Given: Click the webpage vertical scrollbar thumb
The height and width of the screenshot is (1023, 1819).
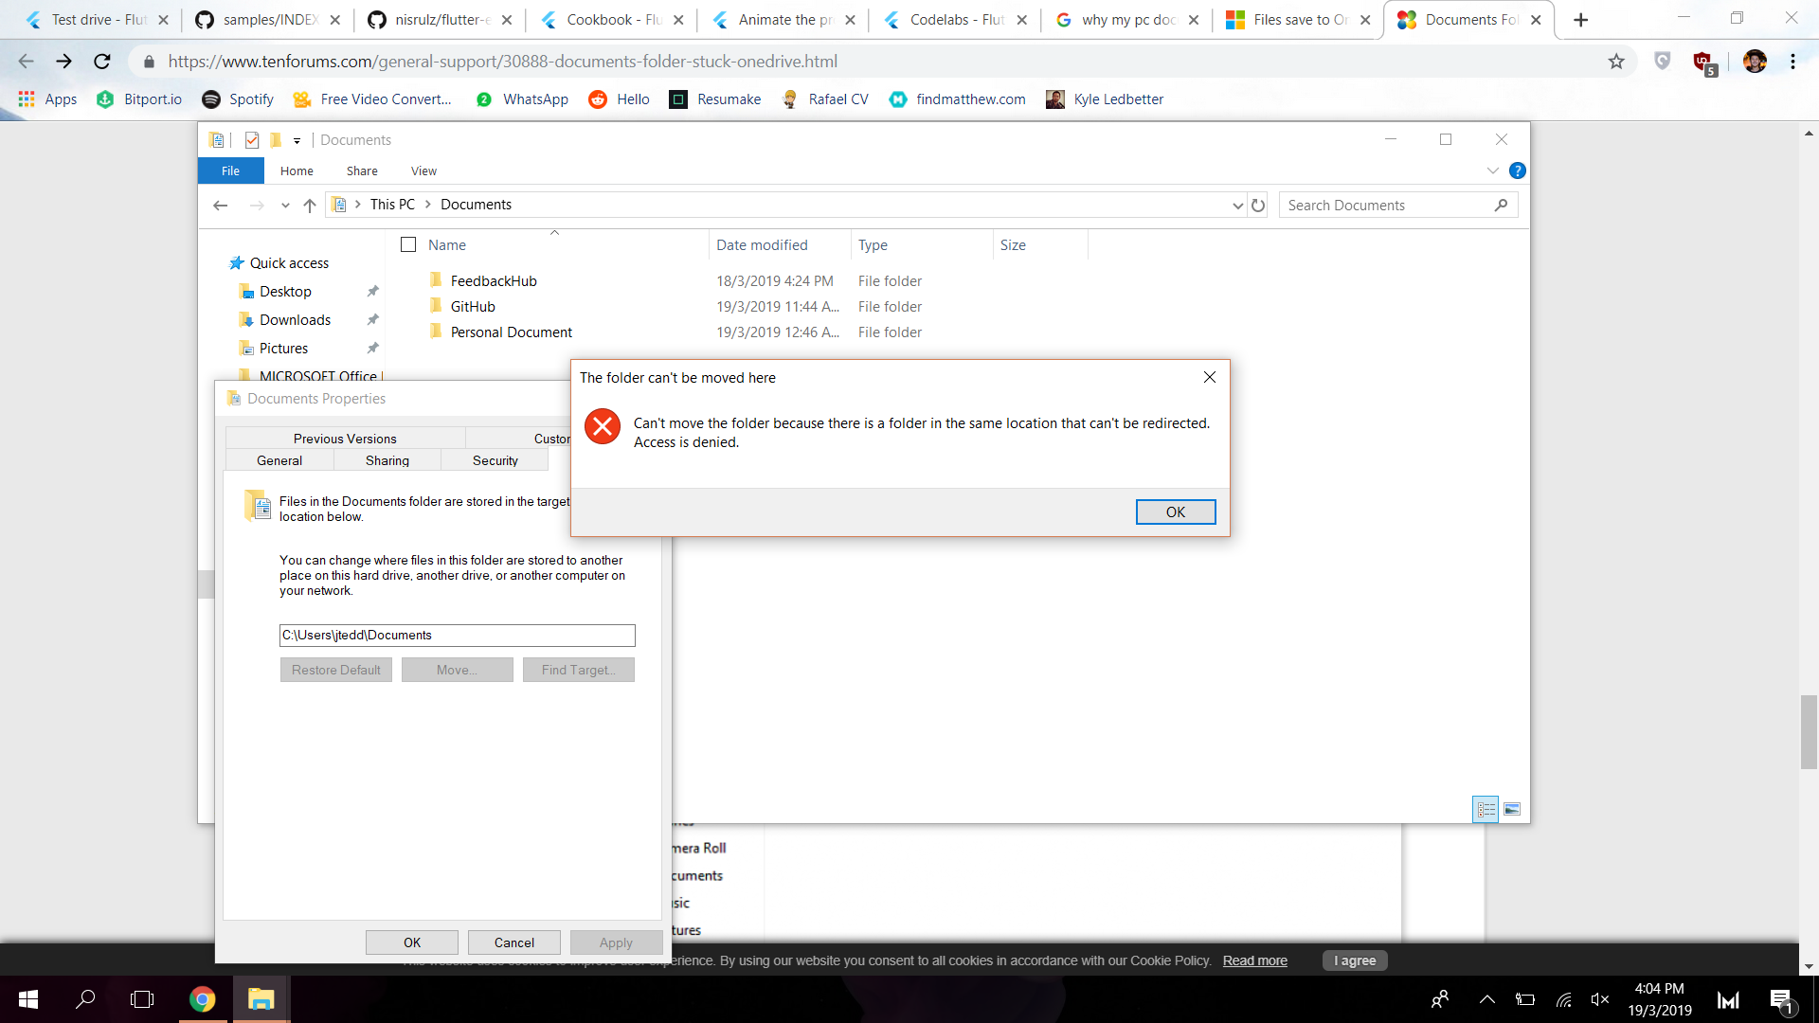Looking at the screenshot, I should tap(1809, 731).
